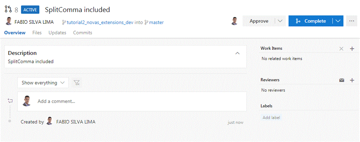The height and width of the screenshot is (142, 360).
Task: Collapse the Description section
Action: 237,53
